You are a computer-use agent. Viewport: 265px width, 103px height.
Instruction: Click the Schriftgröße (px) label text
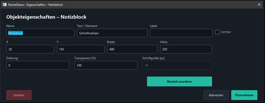pos(154,58)
